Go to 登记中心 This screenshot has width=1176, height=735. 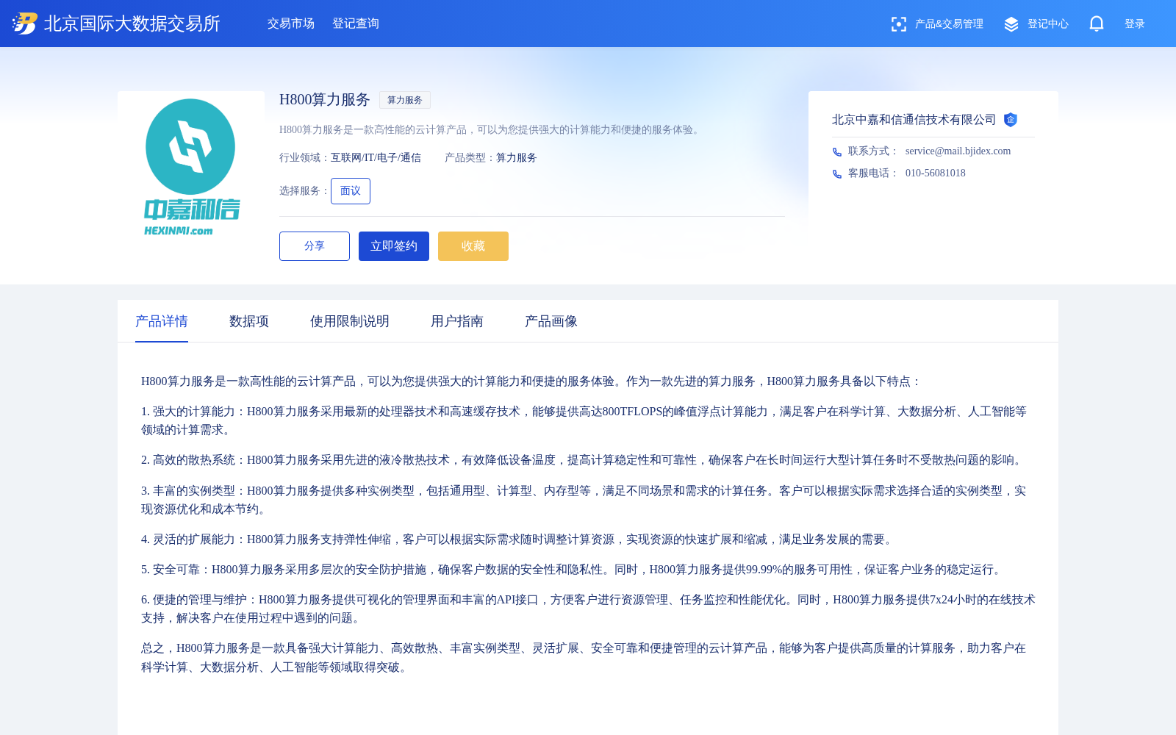click(1048, 24)
